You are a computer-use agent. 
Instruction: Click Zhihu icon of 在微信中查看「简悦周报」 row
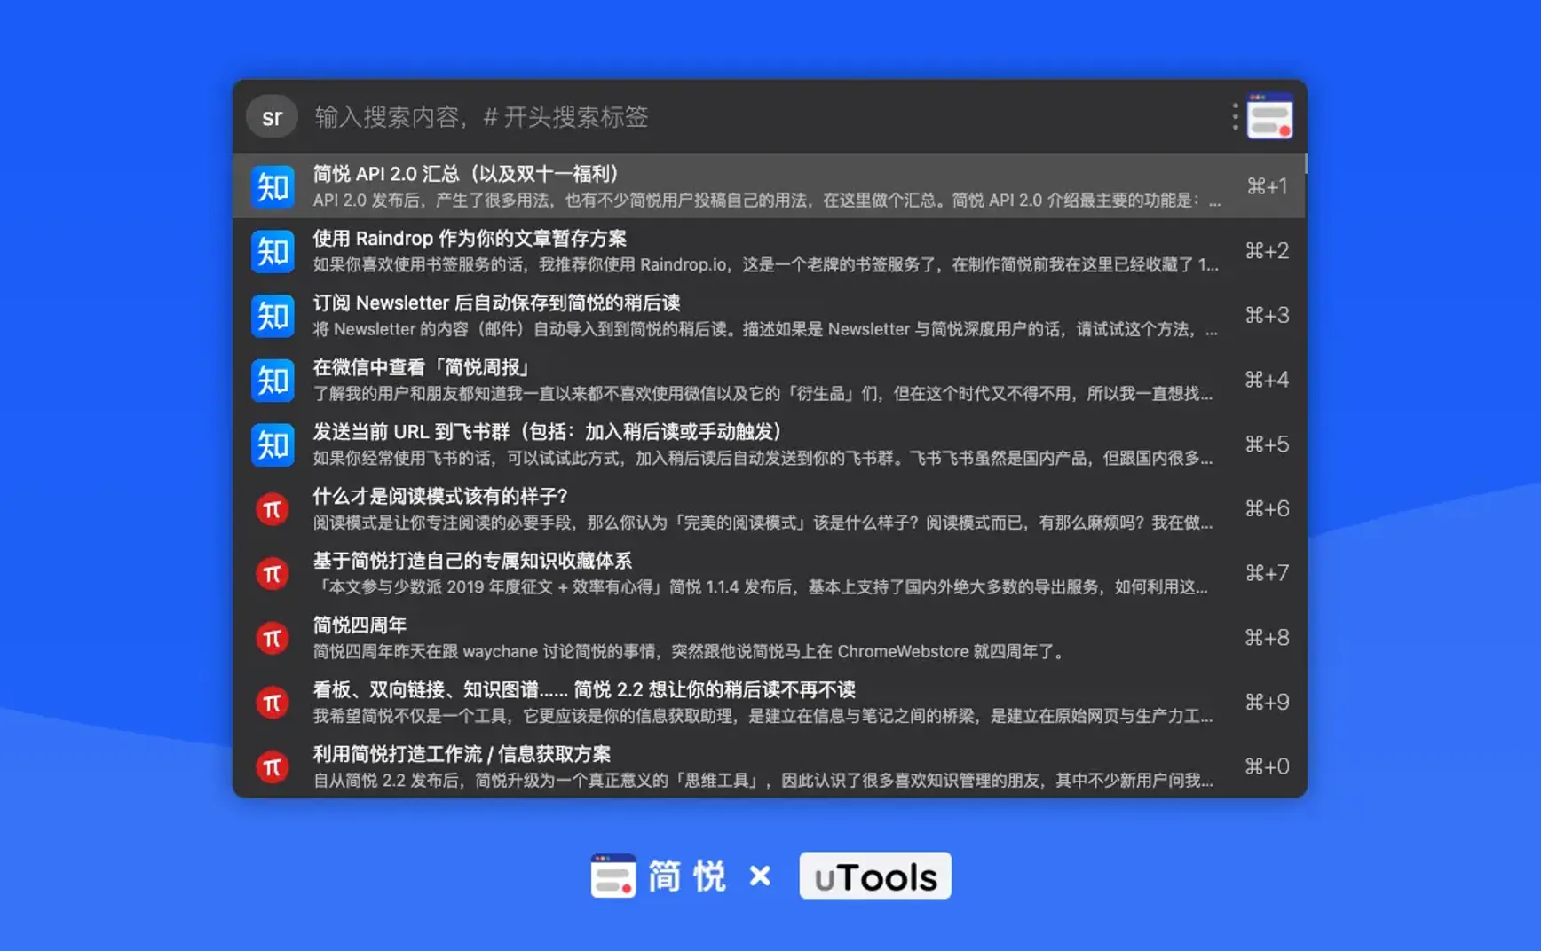point(273,381)
